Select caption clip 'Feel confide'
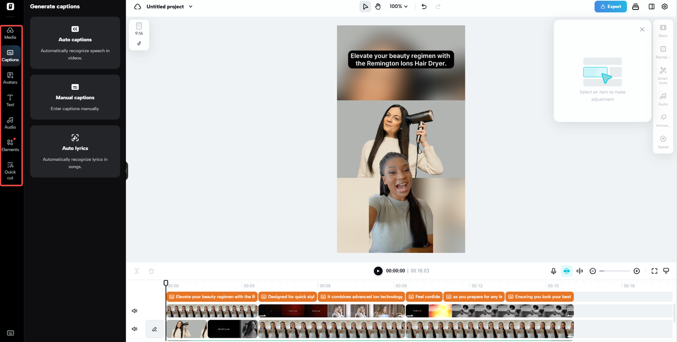 424,297
